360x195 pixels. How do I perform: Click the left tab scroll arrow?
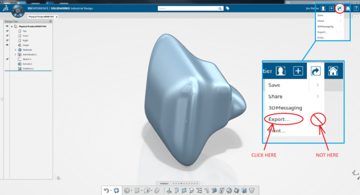click(355, 17)
